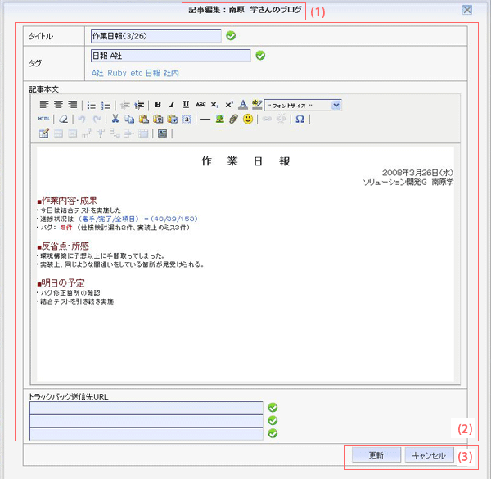Click the タイトル input field

[156, 36]
